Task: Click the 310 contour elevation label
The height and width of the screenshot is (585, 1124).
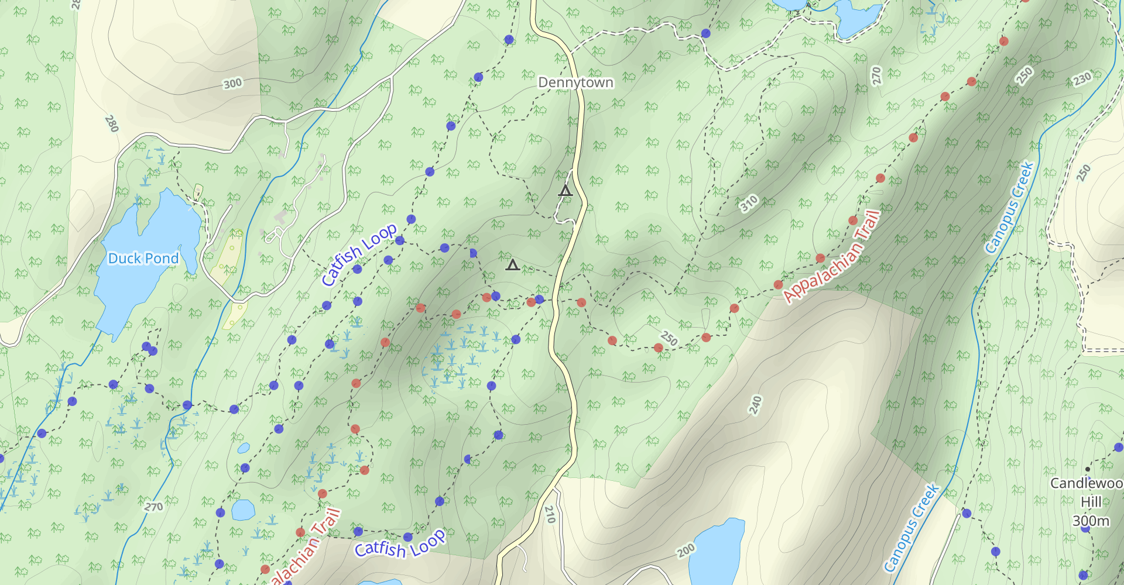Action: click(x=749, y=204)
